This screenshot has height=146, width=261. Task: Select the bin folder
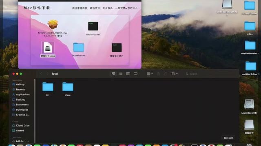[48, 89]
